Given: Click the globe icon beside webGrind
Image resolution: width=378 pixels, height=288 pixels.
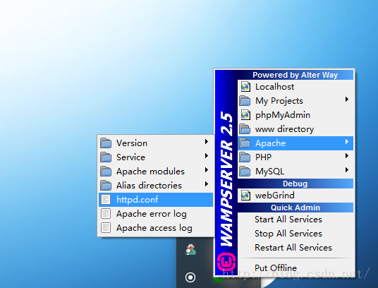Looking at the screenshot, I should point(245,196).
